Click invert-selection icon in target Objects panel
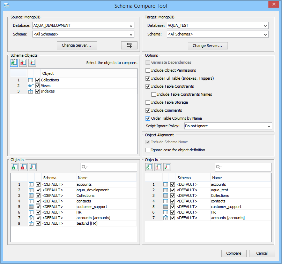The image size is (282, 264). tap(167, 167)
